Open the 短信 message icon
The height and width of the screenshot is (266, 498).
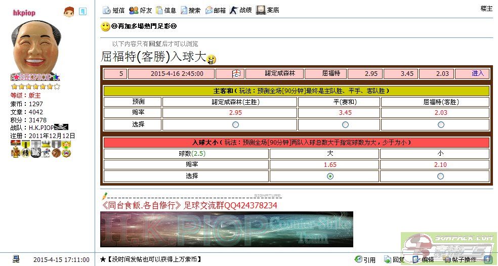click(x=106, y=10)
